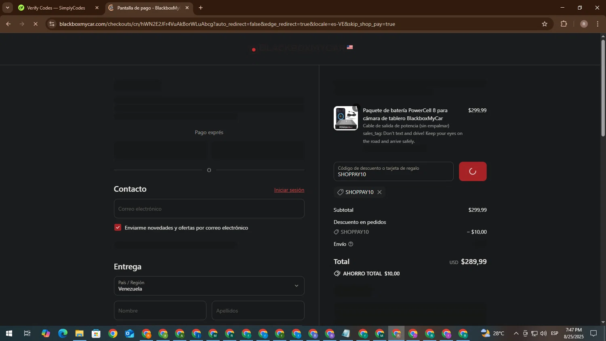The image size is (606, 341).
Task: Focus the Correo electrónico field
Action: [x=209, y=208]
